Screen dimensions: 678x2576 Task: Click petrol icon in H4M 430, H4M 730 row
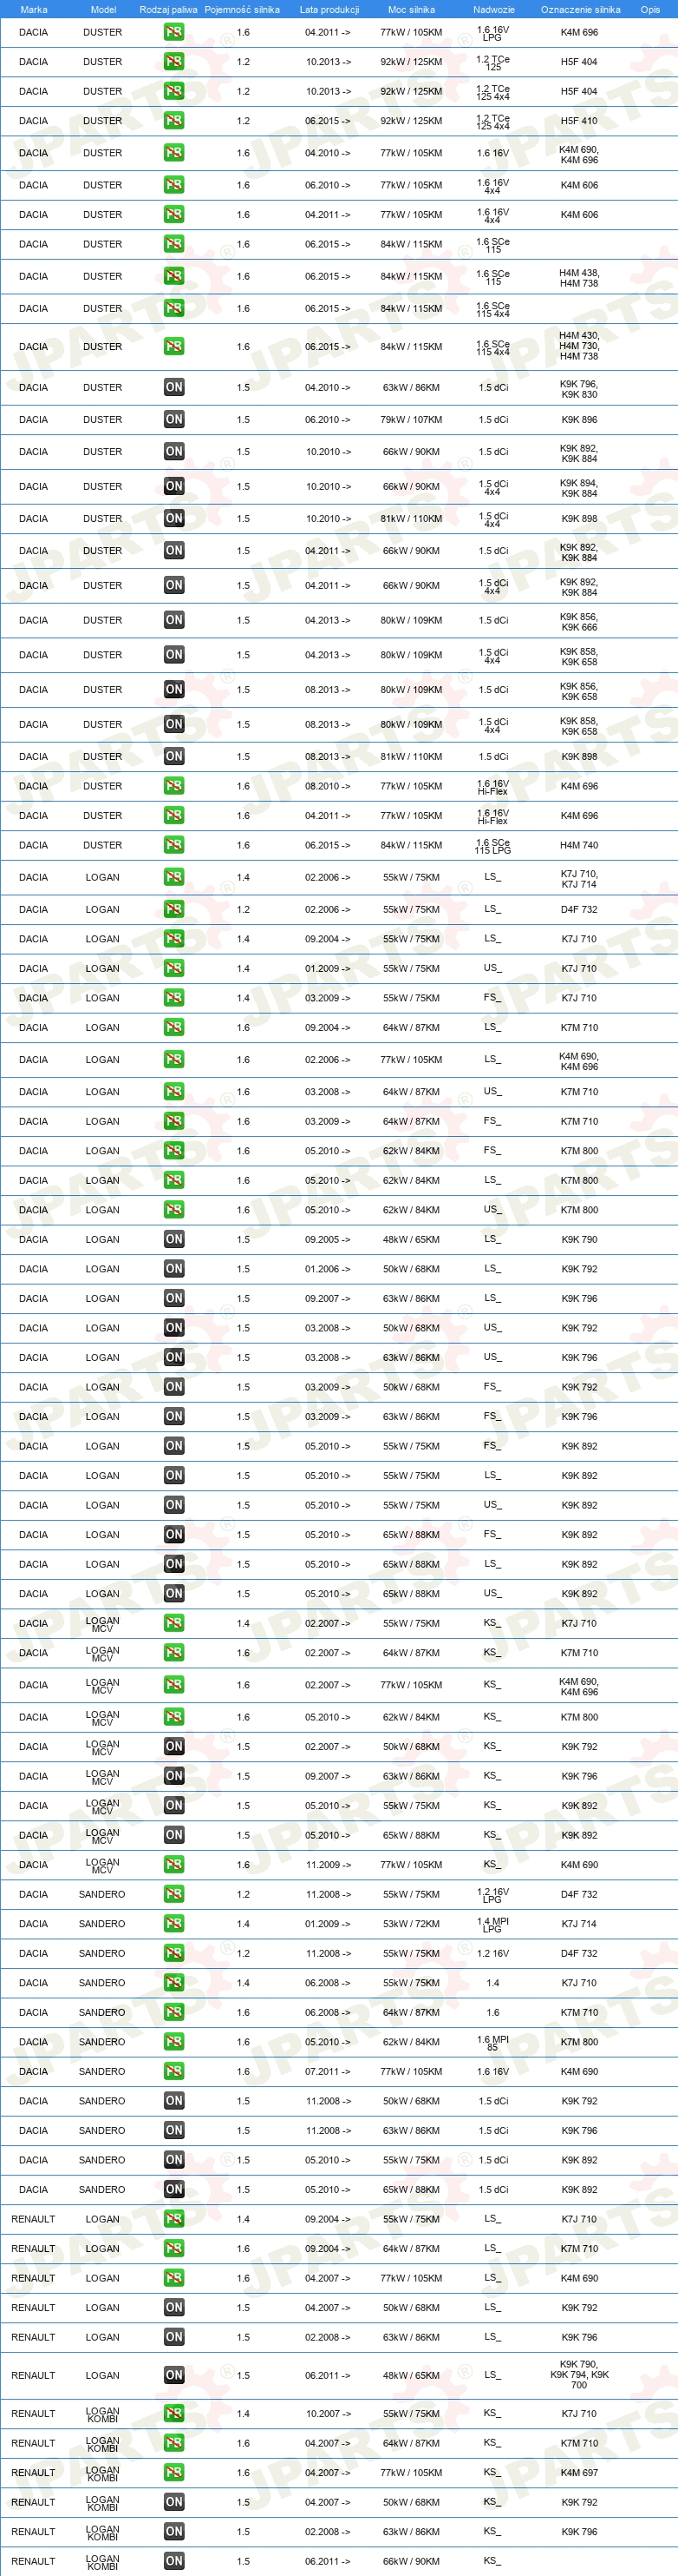(x=173, y=347)
